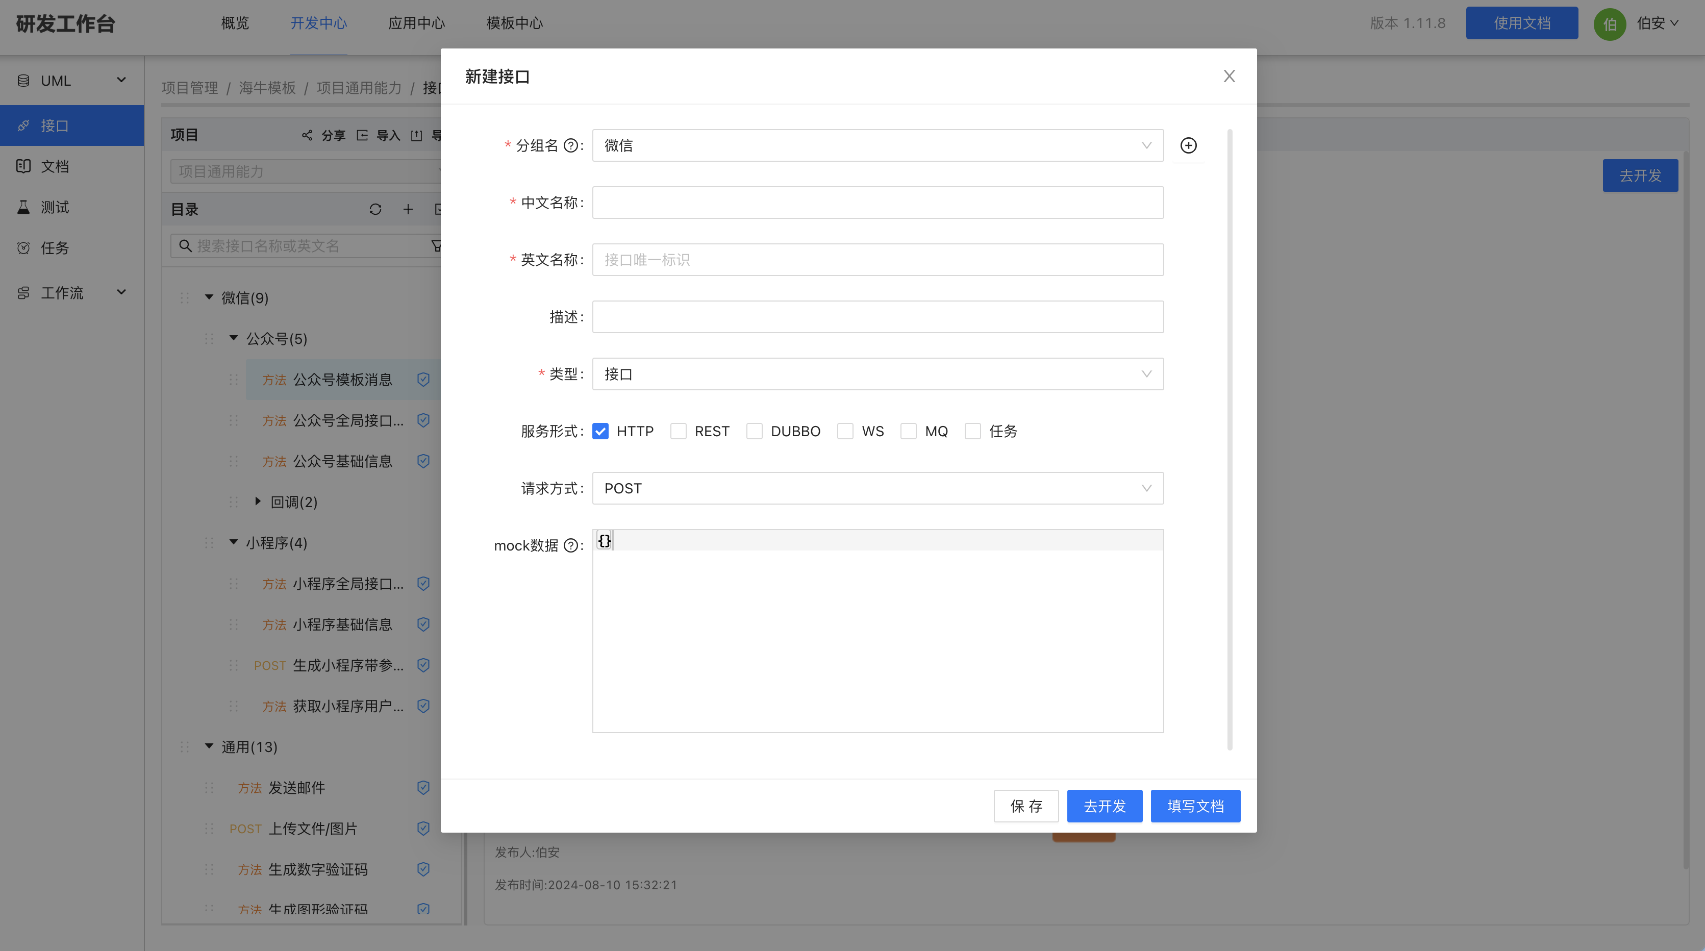This screenshot has height=951, width=1705.
Task: Switch to the 模板中心 tab
Action: click(514, 23)
